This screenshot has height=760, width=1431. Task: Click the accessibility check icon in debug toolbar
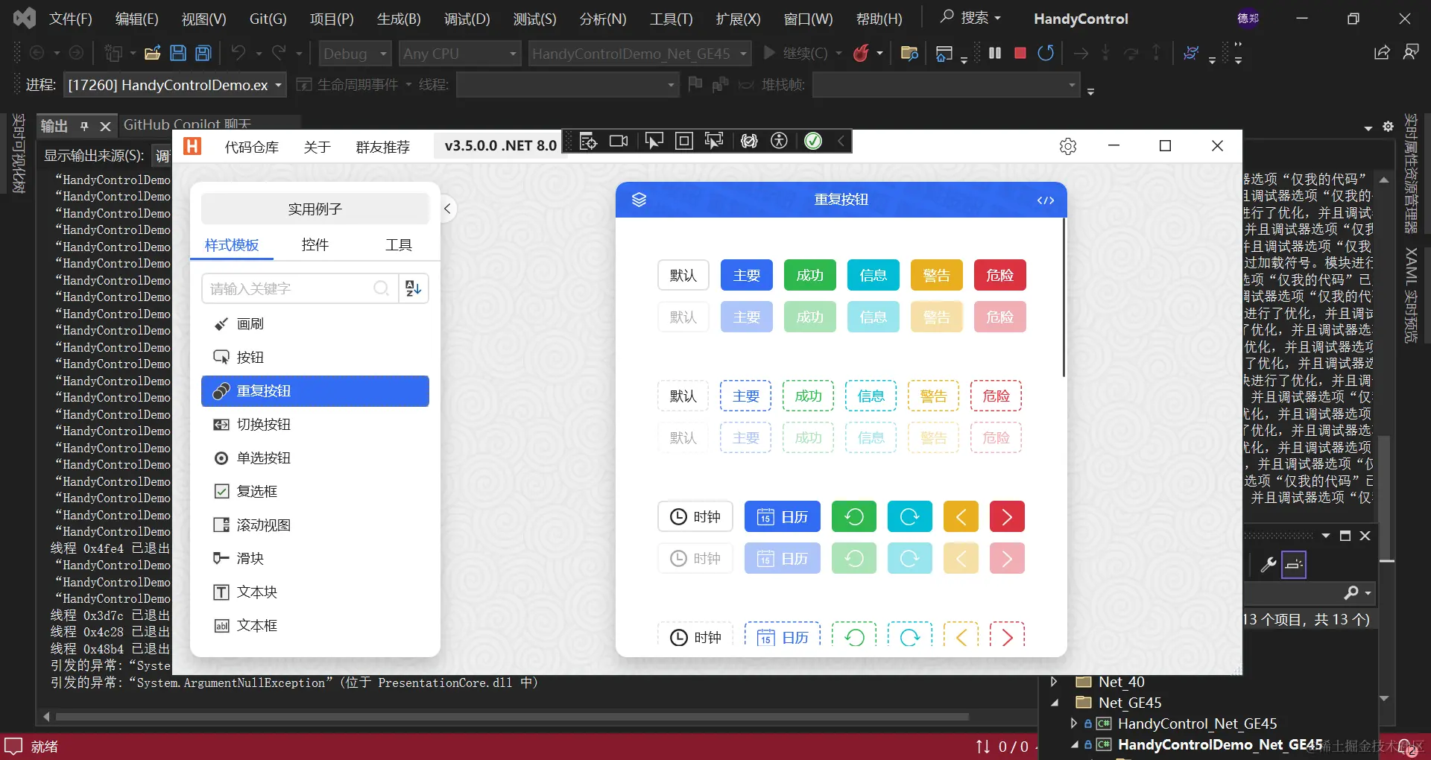point(779,141)
